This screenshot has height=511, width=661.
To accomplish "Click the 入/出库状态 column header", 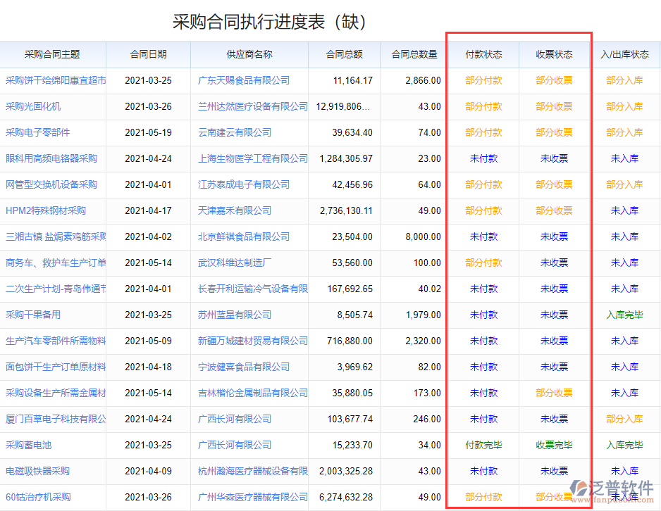I will (x=625, y=55).
